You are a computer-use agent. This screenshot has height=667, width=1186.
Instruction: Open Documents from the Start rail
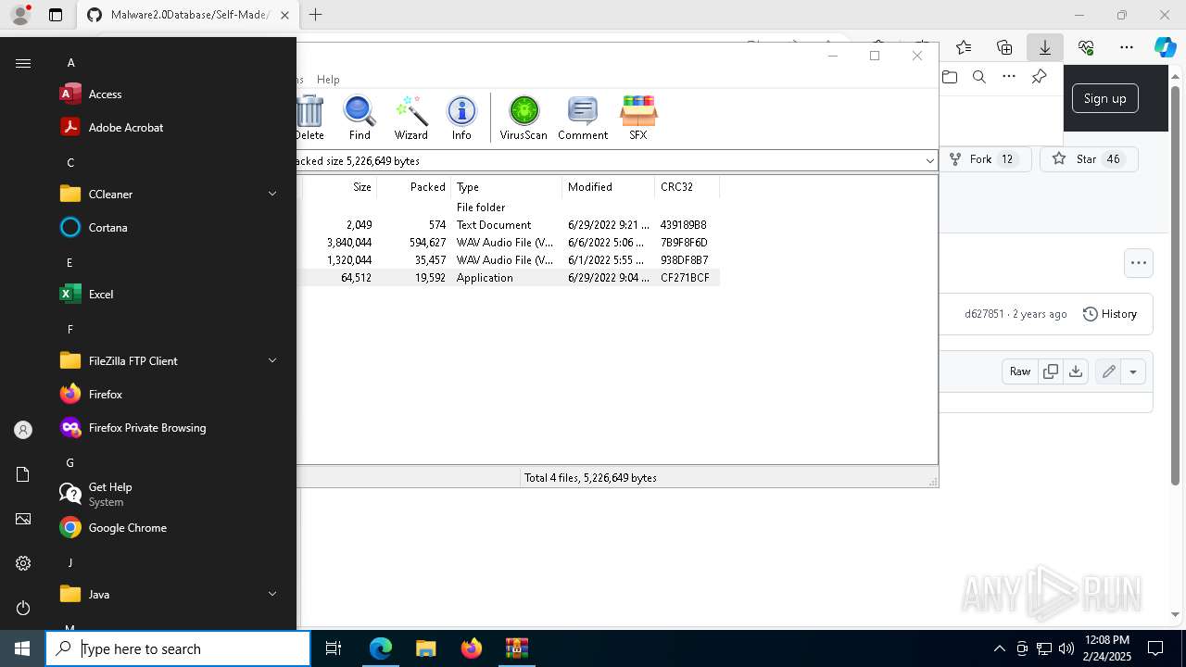23,474
